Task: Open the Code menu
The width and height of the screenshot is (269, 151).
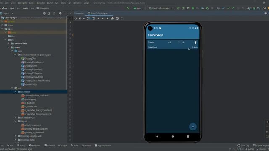Action: (32, 3)
